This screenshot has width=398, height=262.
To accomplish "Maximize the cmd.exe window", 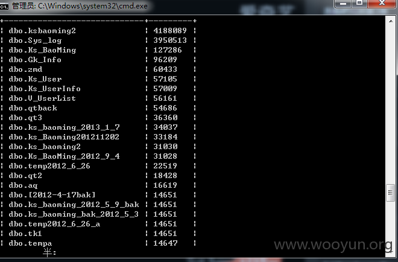I will coord(359,4).
